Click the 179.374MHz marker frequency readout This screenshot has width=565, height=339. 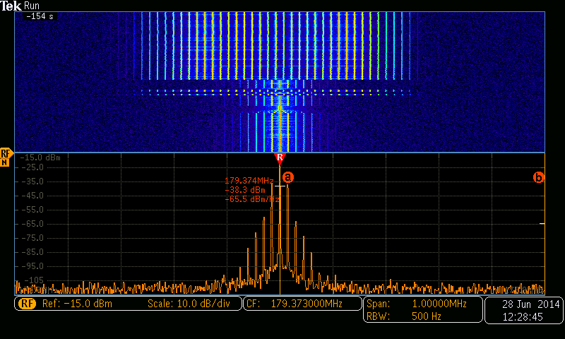pos(249,181)
